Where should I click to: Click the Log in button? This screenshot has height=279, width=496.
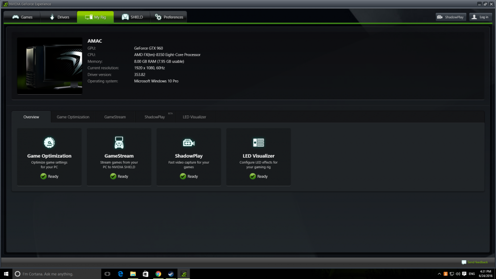tap(480, 17)
